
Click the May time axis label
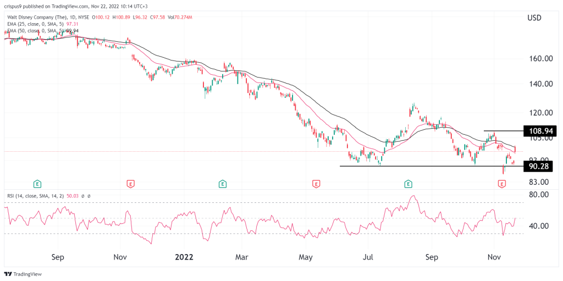(305, 258)
